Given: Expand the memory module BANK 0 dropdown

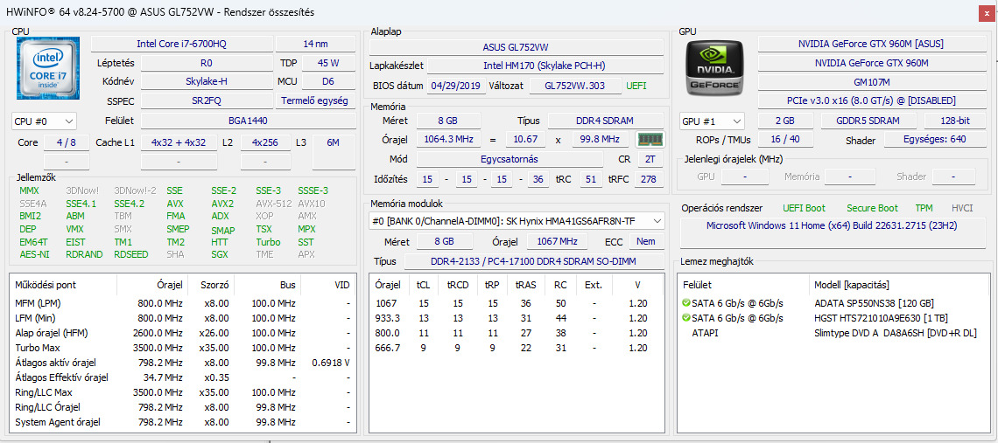Looking at the screenshot, I should coord(517,221).
